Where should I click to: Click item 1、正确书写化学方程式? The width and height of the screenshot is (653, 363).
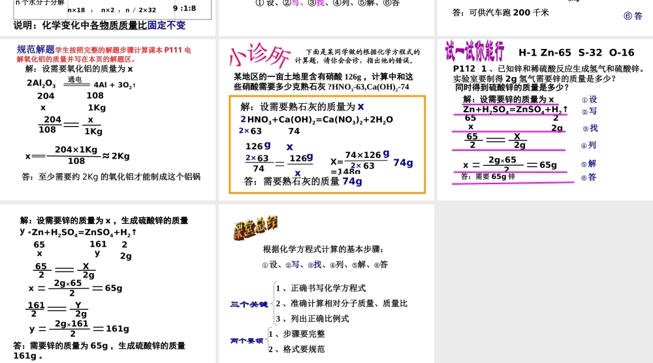pos(321,288)
